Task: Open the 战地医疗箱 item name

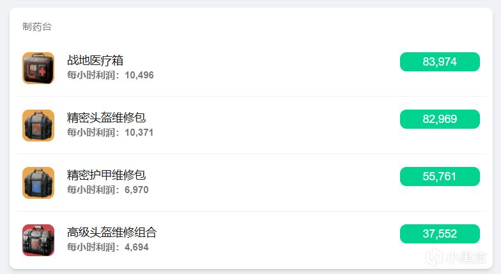Action: click(x=95, y=61)
